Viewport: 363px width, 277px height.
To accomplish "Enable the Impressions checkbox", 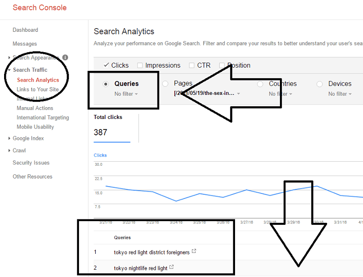I will click(x=140, y=65).
